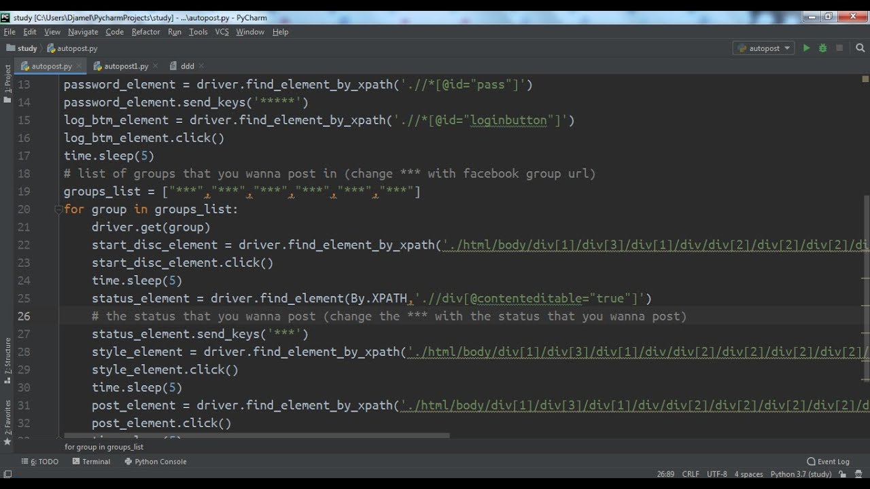Open the inspections Hector icon
870x489 pixels.
pos(858,474)
